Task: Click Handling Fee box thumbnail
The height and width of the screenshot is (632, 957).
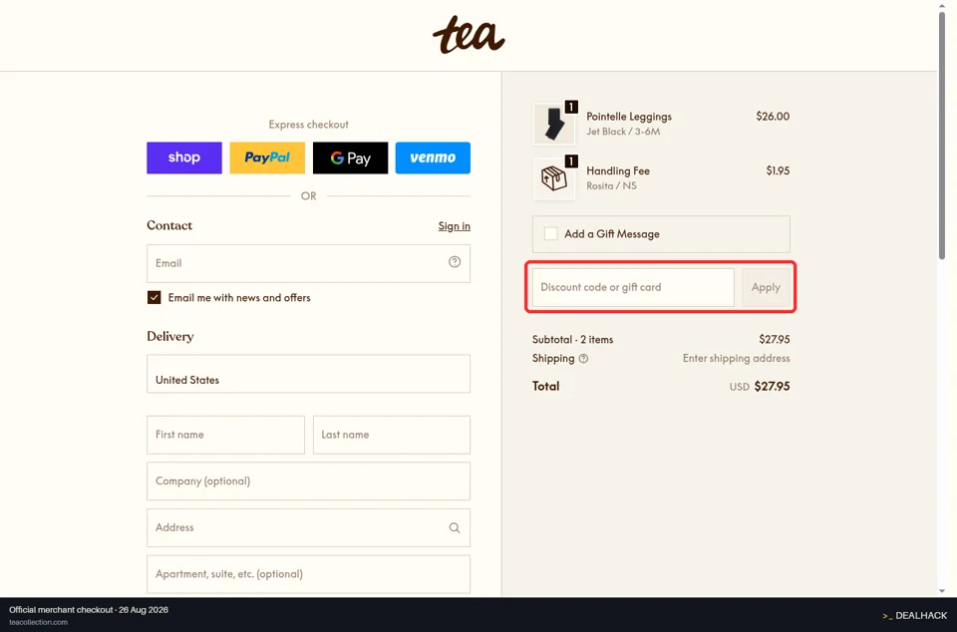Action: tap(554, 178)
